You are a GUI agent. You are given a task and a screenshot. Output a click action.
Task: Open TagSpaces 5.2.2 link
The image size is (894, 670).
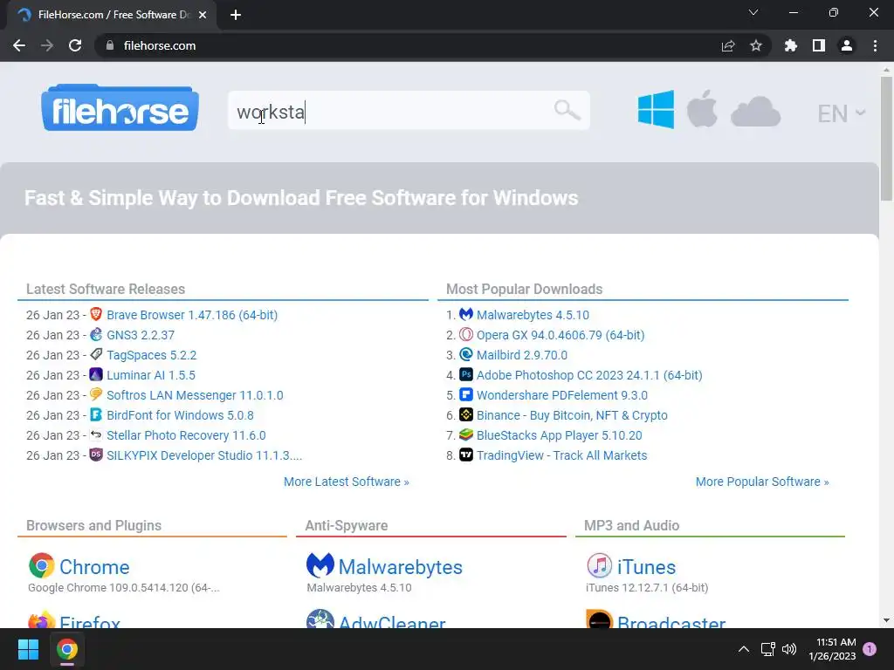coord(152,355)
